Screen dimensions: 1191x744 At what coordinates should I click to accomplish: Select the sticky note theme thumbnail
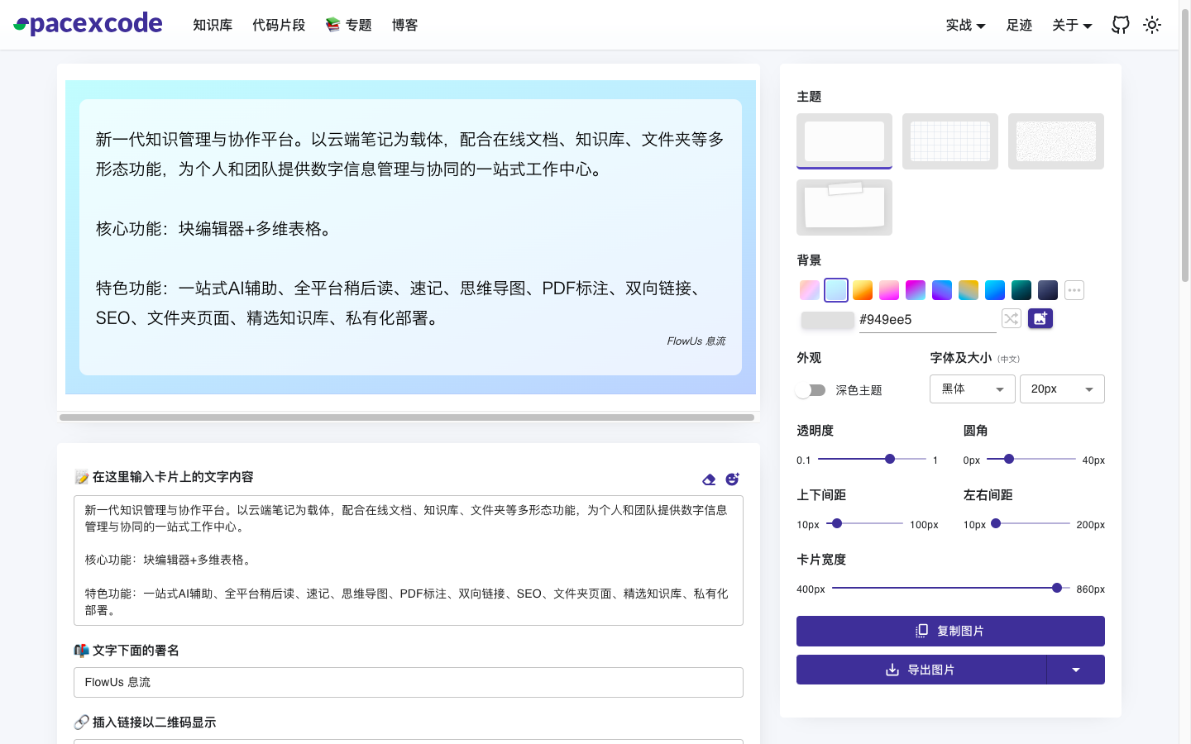coord(844,207)
